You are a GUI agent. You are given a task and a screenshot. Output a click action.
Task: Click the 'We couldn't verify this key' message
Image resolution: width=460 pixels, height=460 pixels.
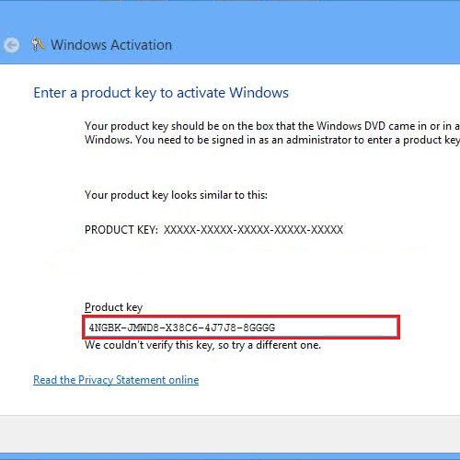click(x=202, y=345)
